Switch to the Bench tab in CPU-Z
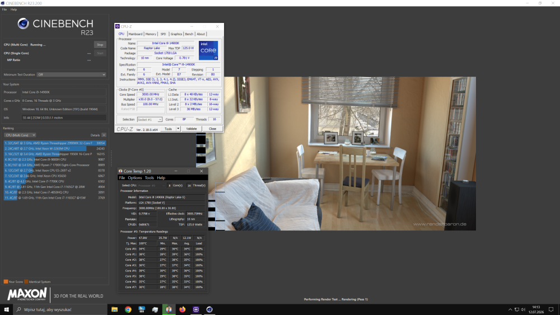Viewport: 560px width, 315px height. 189,34
